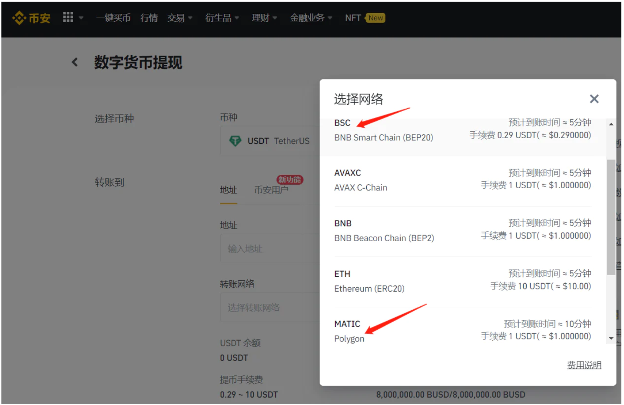Open the 金融业务 menu
The height and width of the screenshot is (405, 624).
(x=307, y=18)
